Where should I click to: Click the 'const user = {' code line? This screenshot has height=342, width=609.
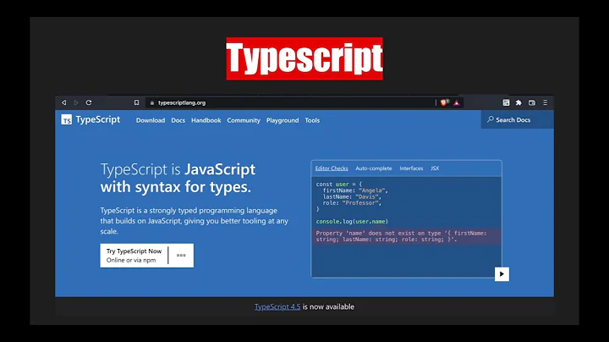click(338, 185)
